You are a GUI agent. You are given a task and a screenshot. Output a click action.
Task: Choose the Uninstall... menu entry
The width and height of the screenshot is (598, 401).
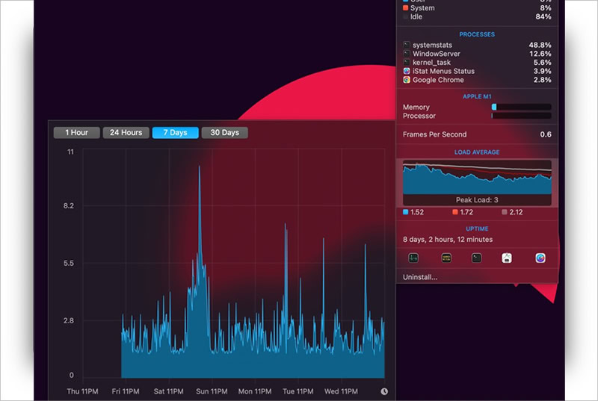click(x=420, y=277)
